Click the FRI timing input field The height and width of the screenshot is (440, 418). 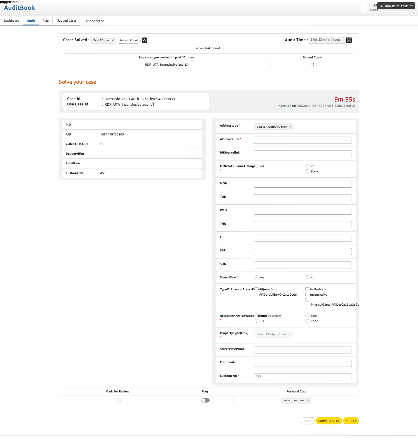[x=303, y=238]
